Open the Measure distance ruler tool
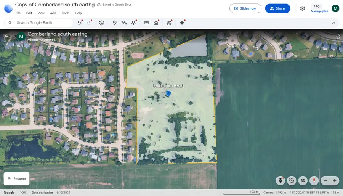 146,23
